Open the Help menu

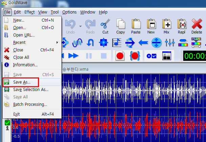[103, 12]
